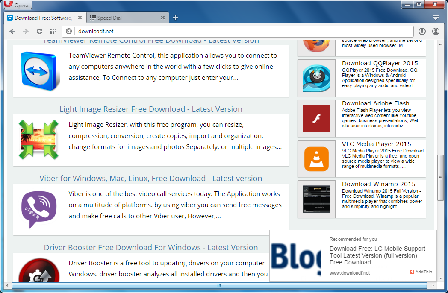Open the Speed Dial grid icon in toolbar
The width and height of the screenshot is (448, 293).
[53, 32]
